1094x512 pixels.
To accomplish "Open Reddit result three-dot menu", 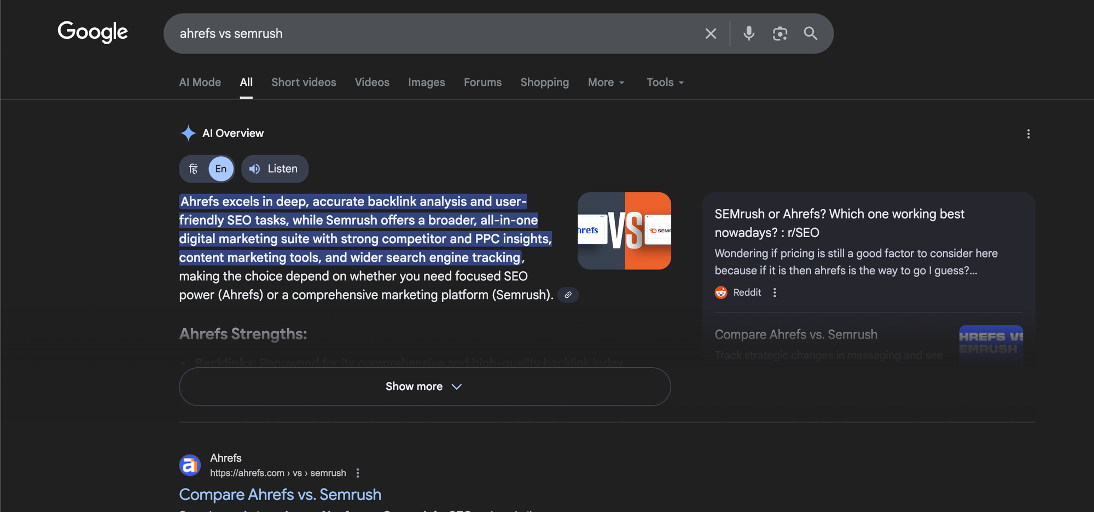I will [x=775, y=293].
